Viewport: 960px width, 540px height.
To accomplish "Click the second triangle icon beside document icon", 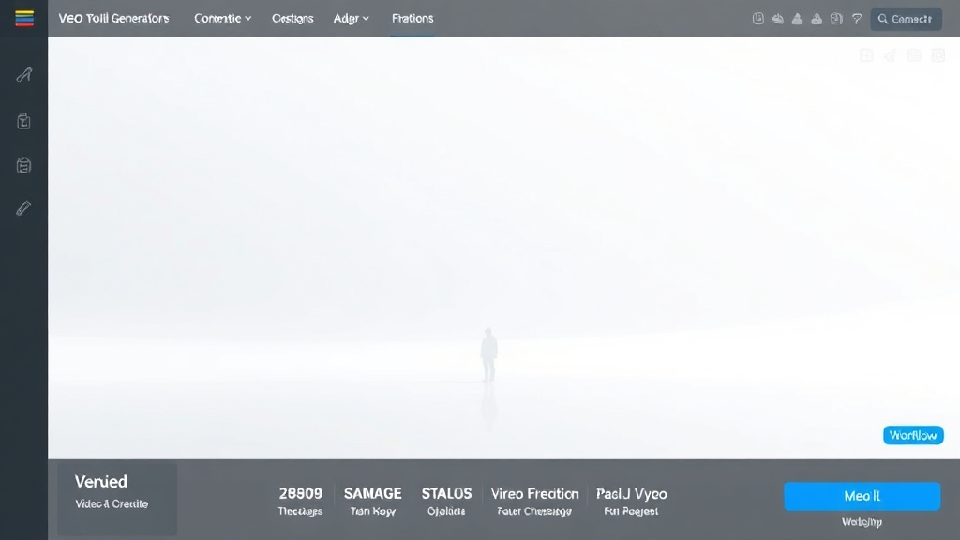I will 817,19.
